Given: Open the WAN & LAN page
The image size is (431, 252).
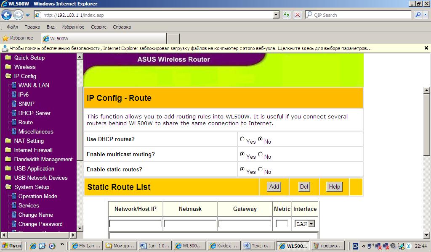Looking at the screenshot, I should tap(30, 85).
